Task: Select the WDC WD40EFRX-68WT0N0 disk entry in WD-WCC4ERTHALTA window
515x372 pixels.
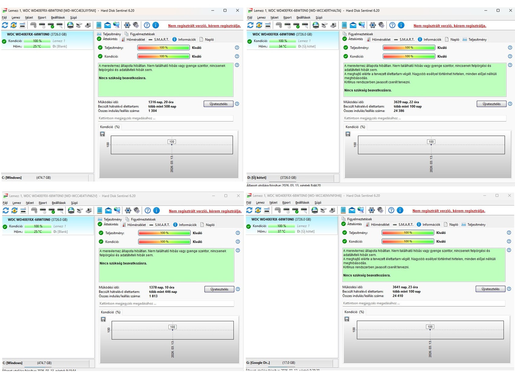Action: 292,40
